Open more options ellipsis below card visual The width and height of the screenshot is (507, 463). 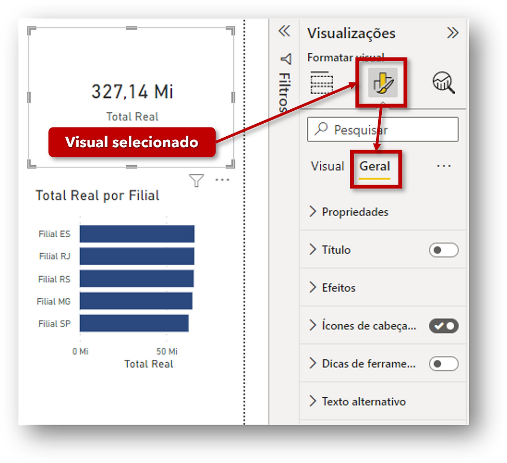pyautogui.click(x=222, y=180)
